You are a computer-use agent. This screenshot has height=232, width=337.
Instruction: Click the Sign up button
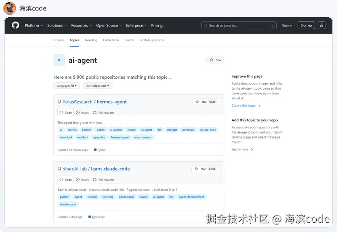(x=306, y=25)
